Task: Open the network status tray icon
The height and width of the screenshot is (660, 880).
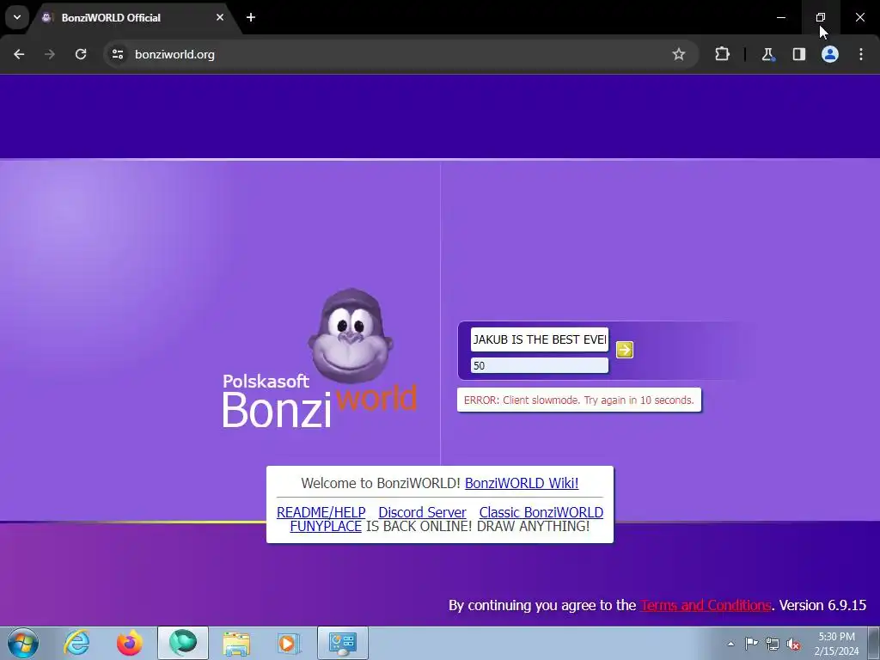Action: coord(773,644)
